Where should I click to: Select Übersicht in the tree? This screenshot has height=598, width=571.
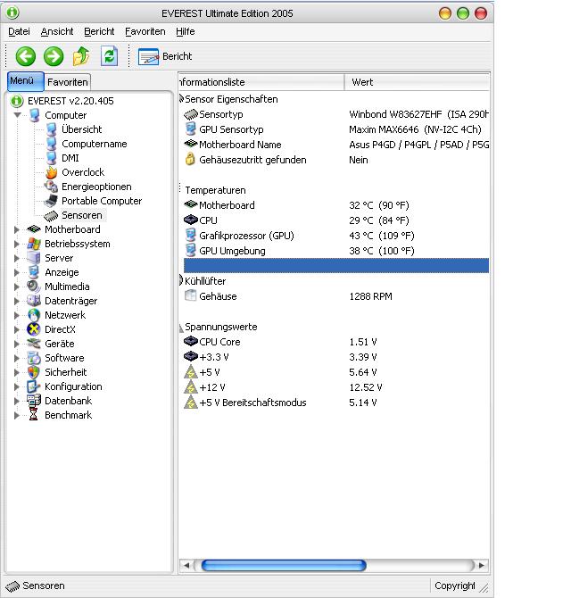[81, 129]
